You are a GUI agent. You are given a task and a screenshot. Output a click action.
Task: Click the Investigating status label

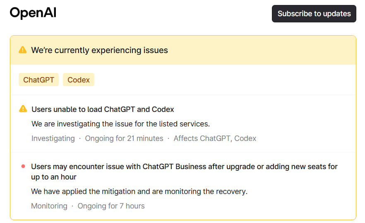pos(53,138)
